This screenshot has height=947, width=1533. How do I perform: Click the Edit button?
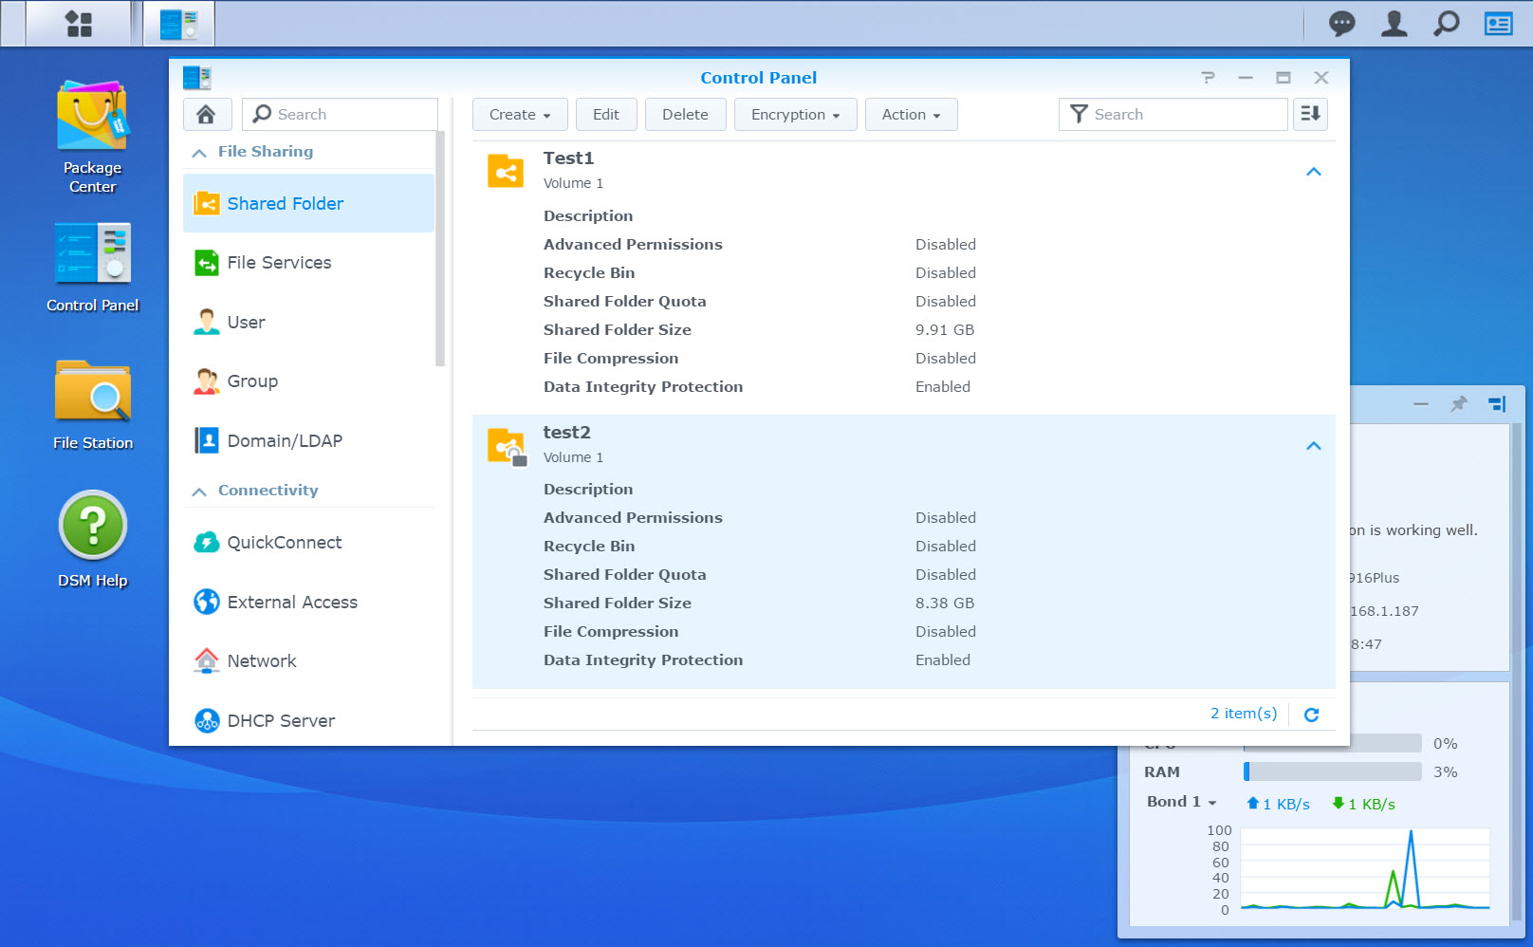tap(606, 115)
